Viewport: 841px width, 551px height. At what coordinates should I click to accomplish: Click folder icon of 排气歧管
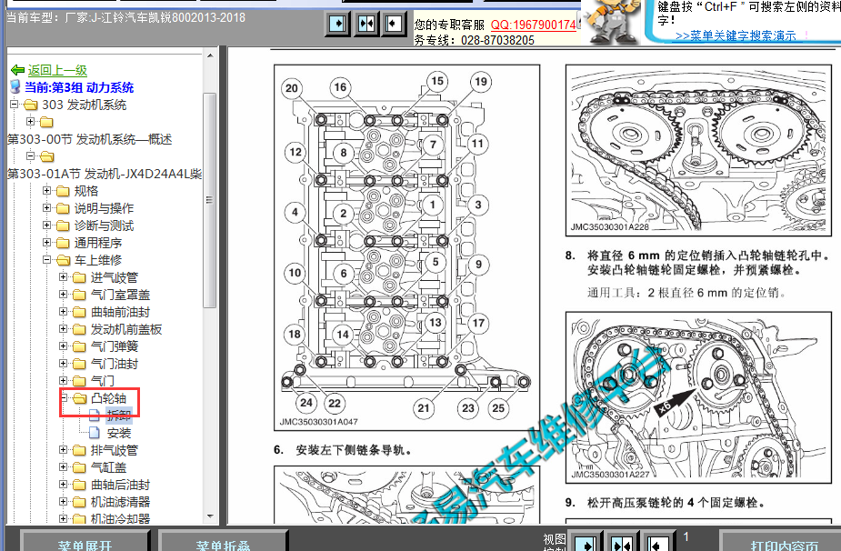click(79, 450)
